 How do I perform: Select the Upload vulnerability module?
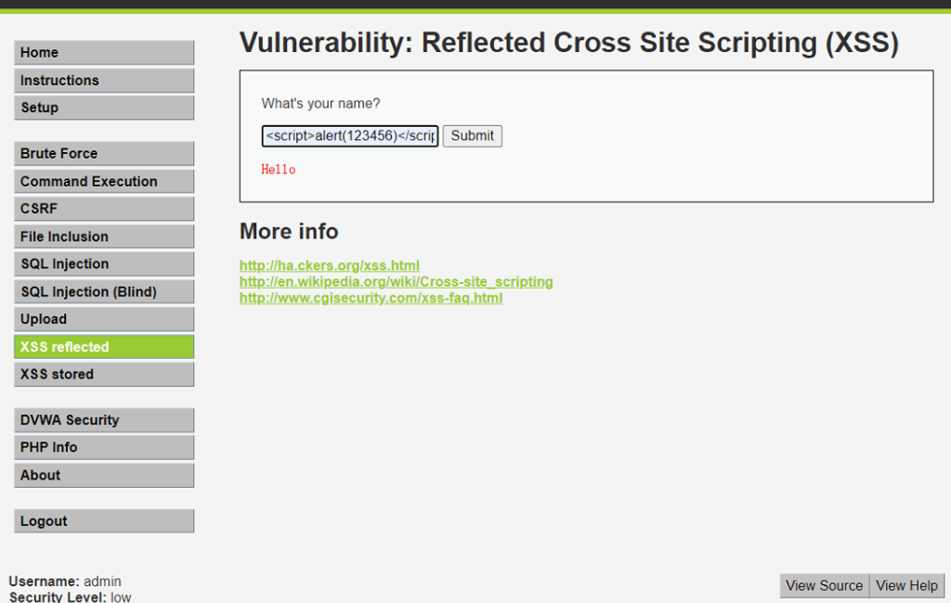(x=103, y=318)
